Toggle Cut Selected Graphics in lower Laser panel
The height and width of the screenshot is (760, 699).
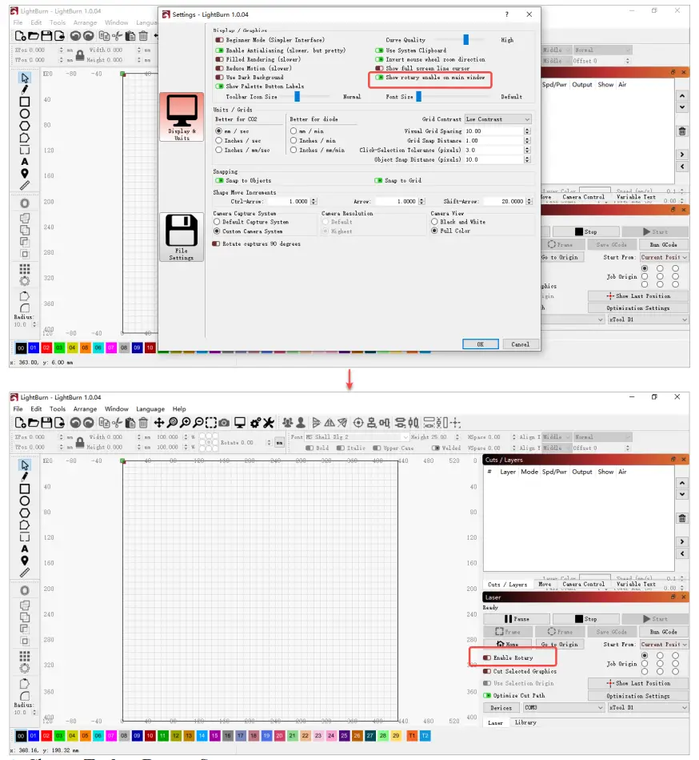pos(487,671)
